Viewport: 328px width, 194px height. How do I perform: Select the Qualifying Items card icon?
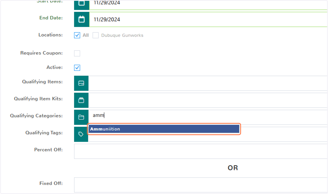pos(81,83)
